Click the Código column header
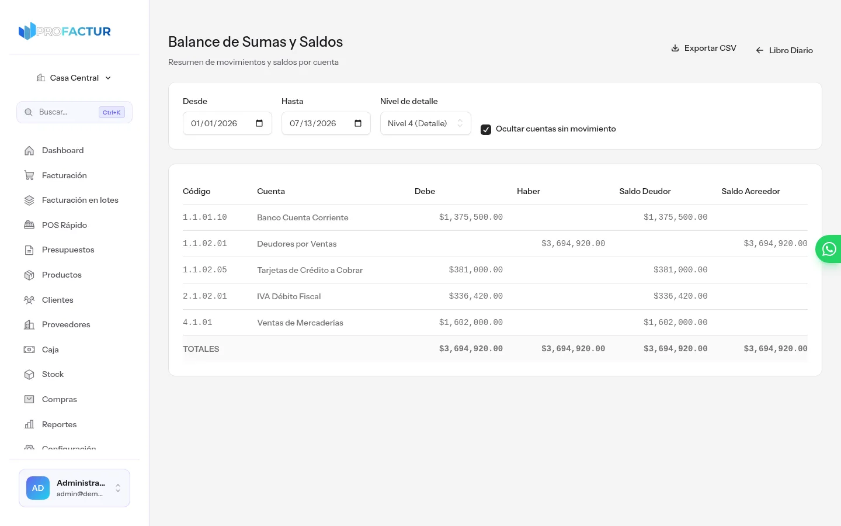This screenshot has width=841, height=526. click(x=197, y=192)
